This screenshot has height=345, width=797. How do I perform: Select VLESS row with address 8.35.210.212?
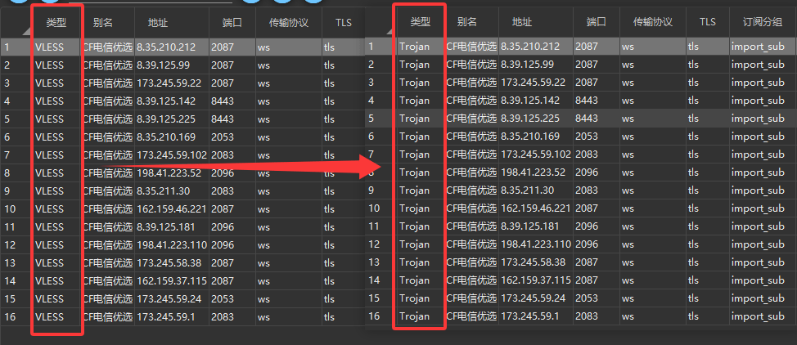click(x=171, y=47)
